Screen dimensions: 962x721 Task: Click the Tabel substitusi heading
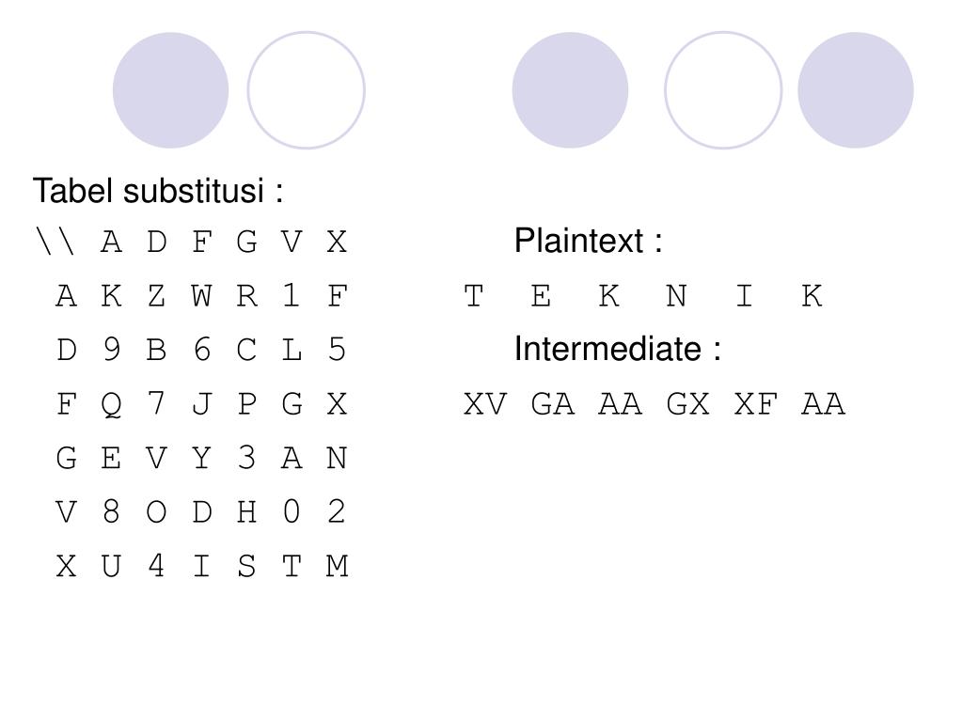[158, 191]
